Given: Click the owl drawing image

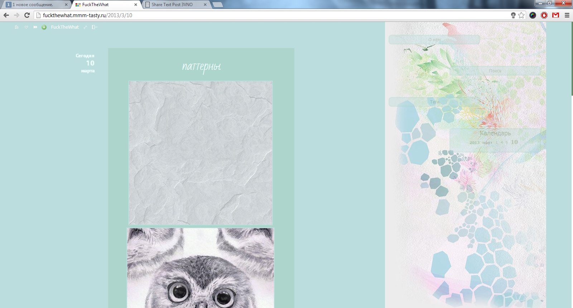Looking at the screenshot, I should point(201,268).
